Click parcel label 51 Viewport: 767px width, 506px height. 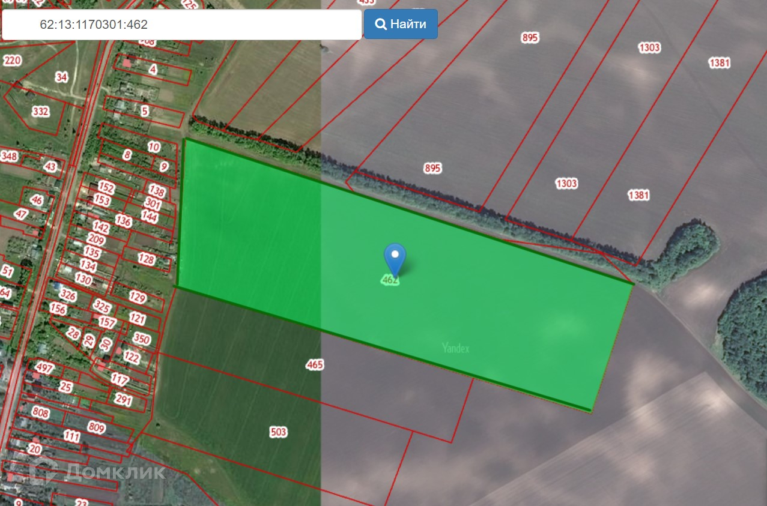(7, 271)
